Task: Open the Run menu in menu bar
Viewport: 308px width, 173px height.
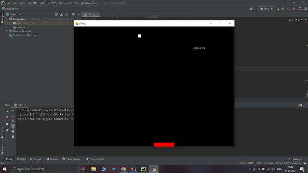Action: click(61, 3)
